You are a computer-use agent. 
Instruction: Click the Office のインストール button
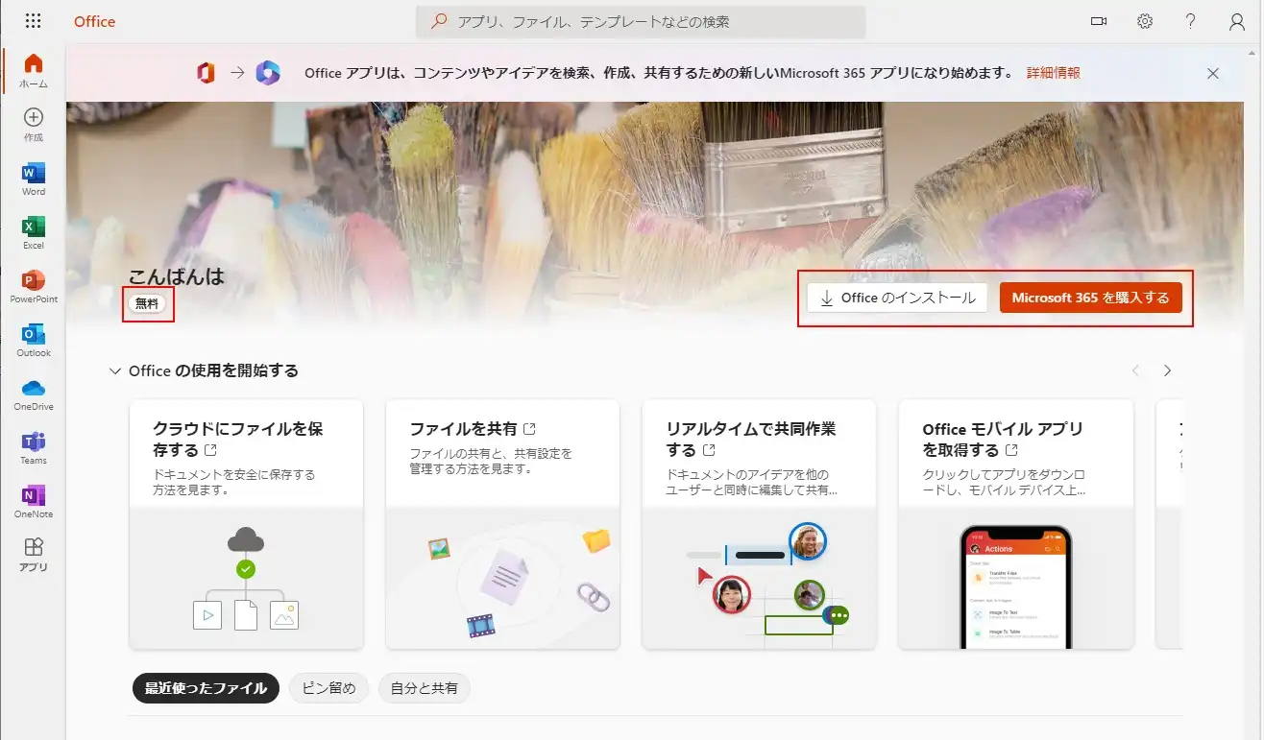(897, 298)
